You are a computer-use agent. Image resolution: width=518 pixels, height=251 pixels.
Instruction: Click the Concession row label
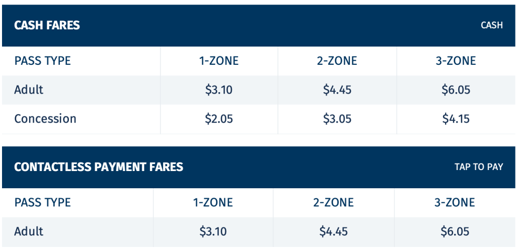pos(45,119)
